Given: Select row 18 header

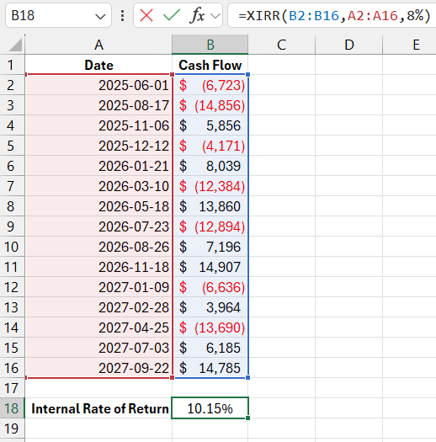Looking at the screenshot, I should tap(12, 408).
